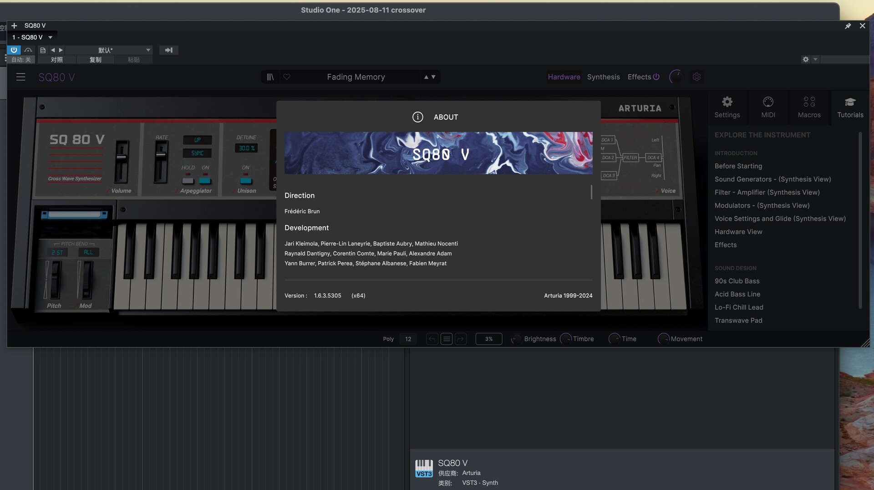
Task: Switch to the Synthesis view
Action: click(x=603, y=77)
